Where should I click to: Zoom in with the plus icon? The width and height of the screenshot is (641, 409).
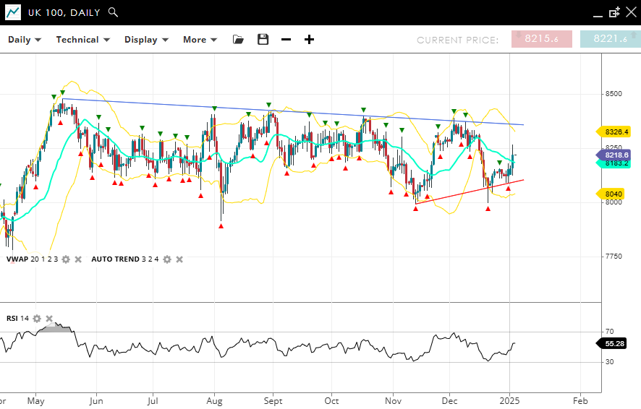point(309,40)
